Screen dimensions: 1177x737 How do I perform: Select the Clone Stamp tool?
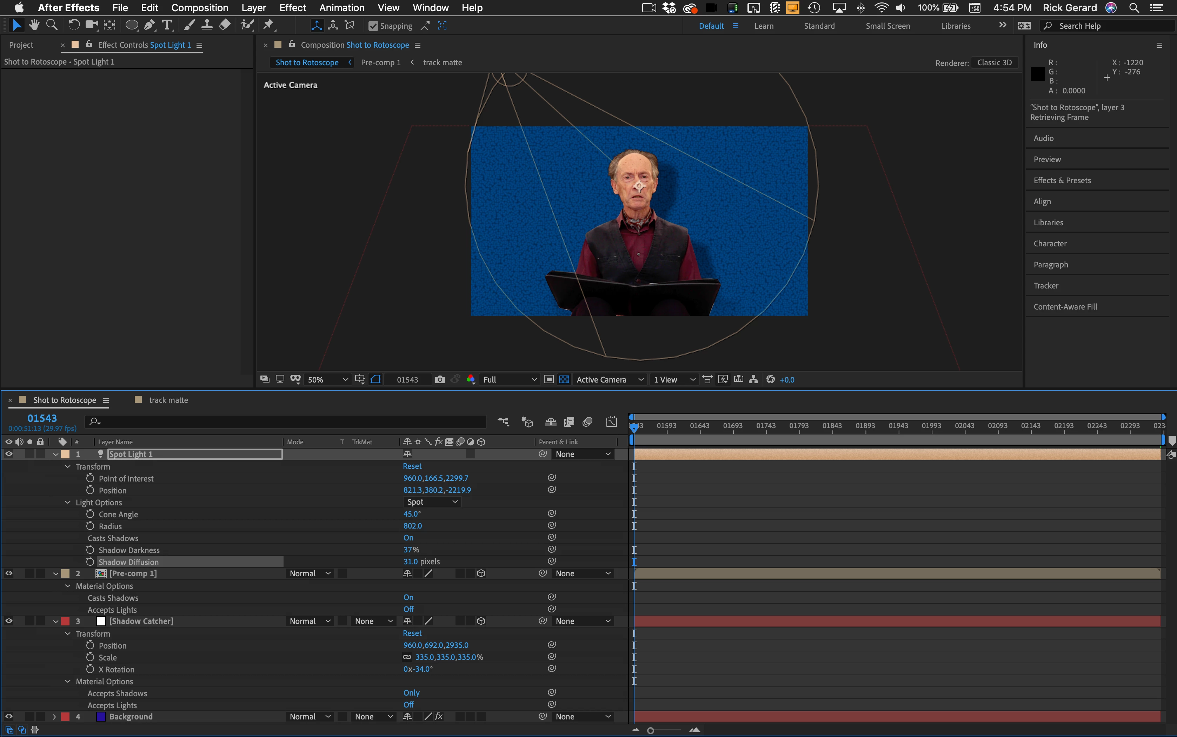click(207, 25)
